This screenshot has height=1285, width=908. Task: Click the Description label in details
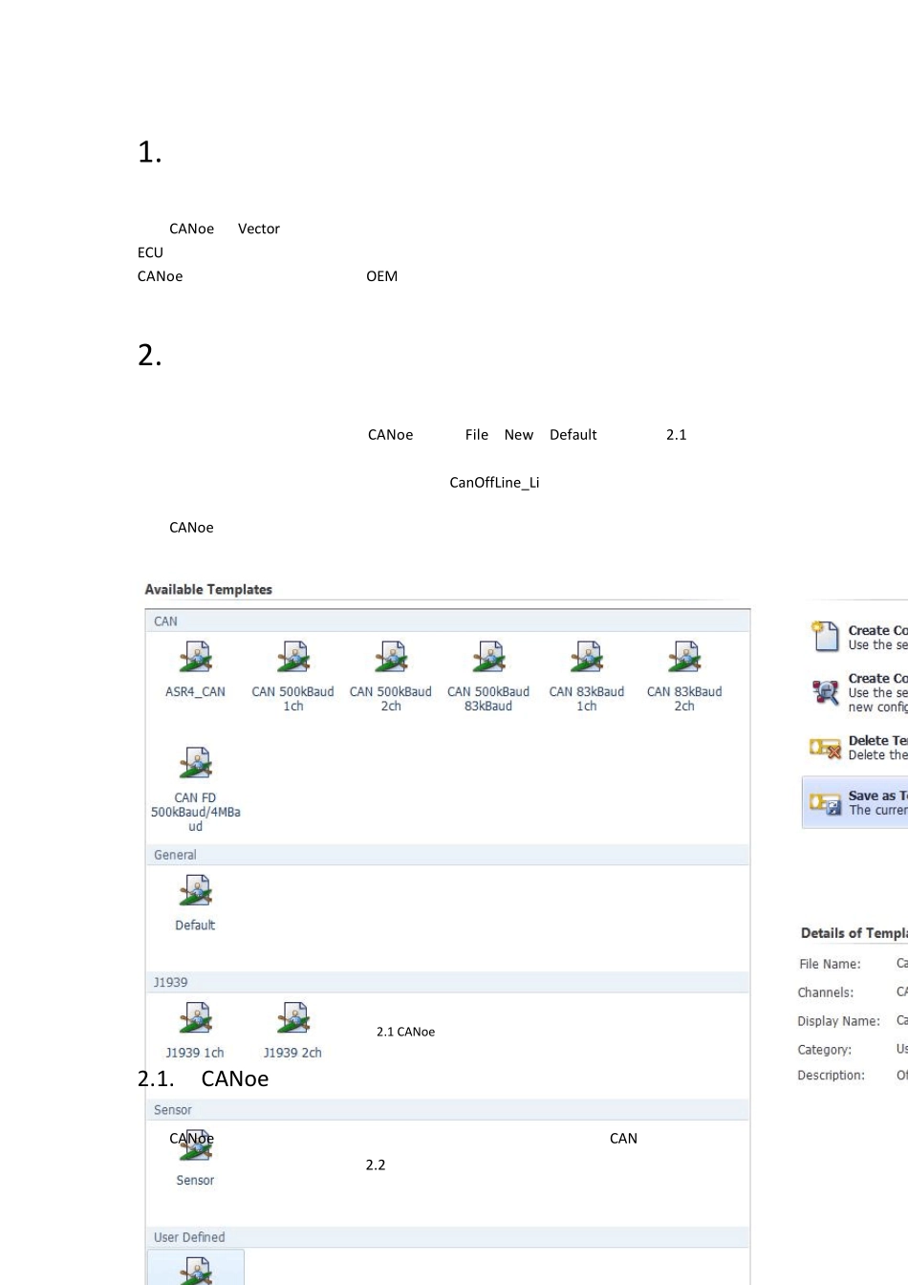(831, 1076)
